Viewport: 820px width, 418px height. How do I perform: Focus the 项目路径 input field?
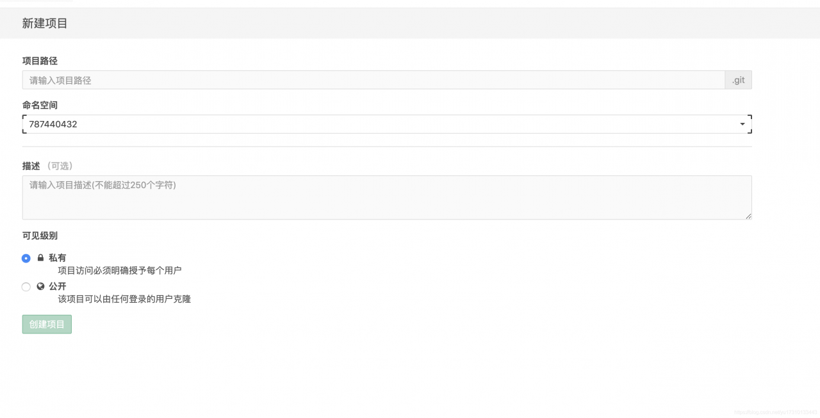coord(373,80)
